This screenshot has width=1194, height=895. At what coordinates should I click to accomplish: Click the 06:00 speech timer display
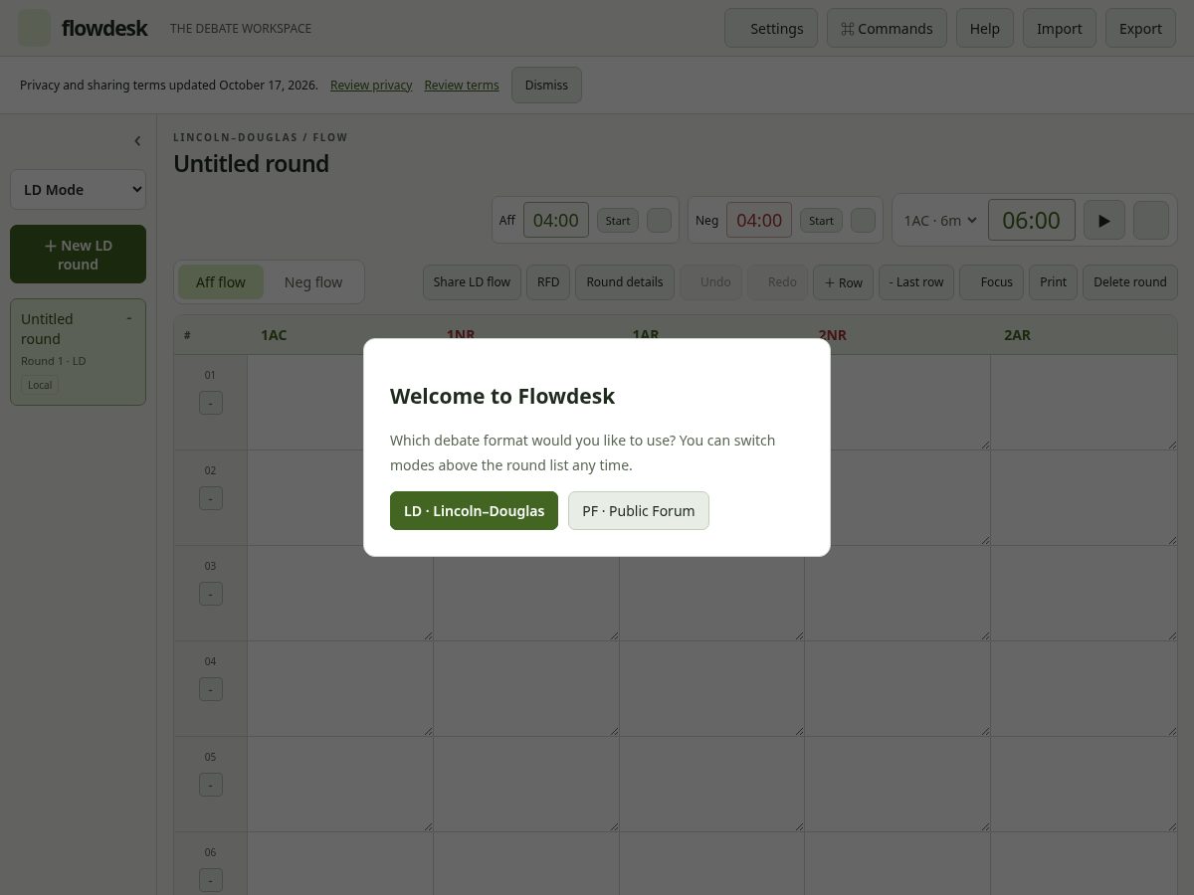(1031, 220)
